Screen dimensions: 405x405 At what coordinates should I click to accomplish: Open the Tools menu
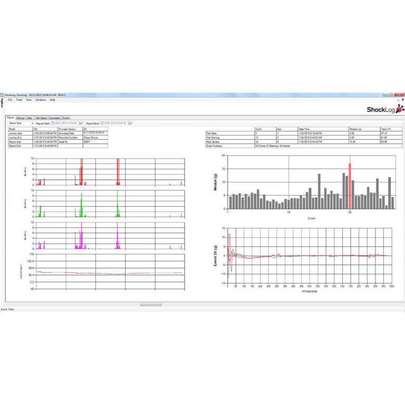click(x=19, y=100)
